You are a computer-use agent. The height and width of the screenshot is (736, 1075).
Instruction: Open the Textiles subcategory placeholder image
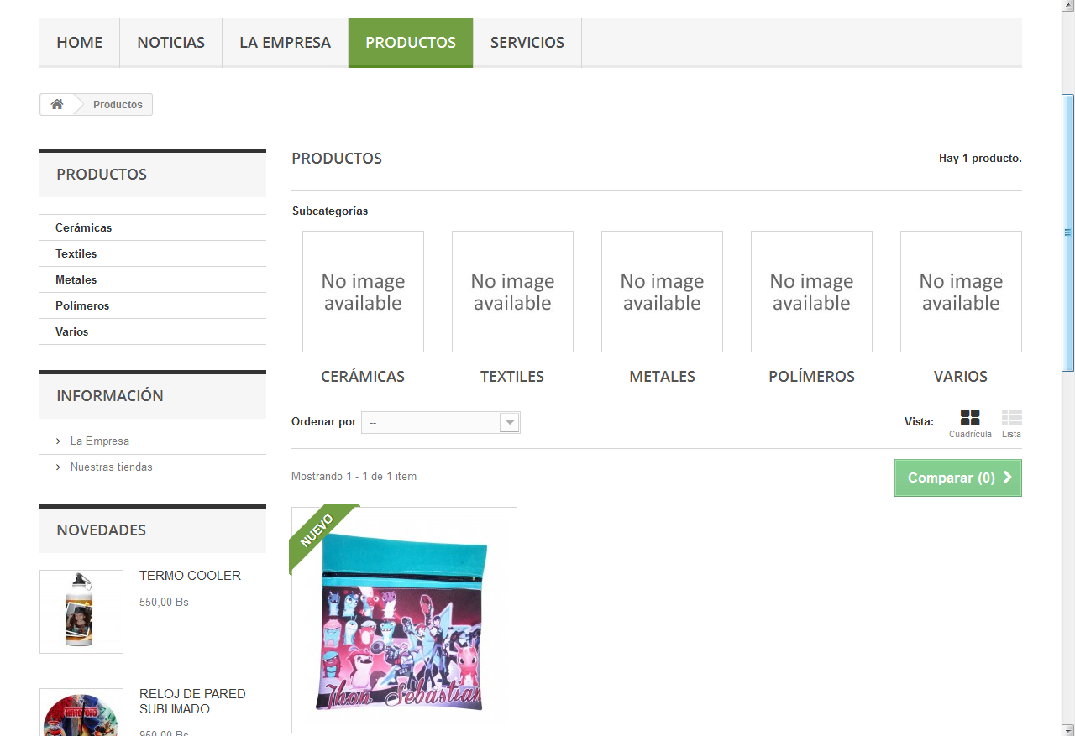pos(512,291)
